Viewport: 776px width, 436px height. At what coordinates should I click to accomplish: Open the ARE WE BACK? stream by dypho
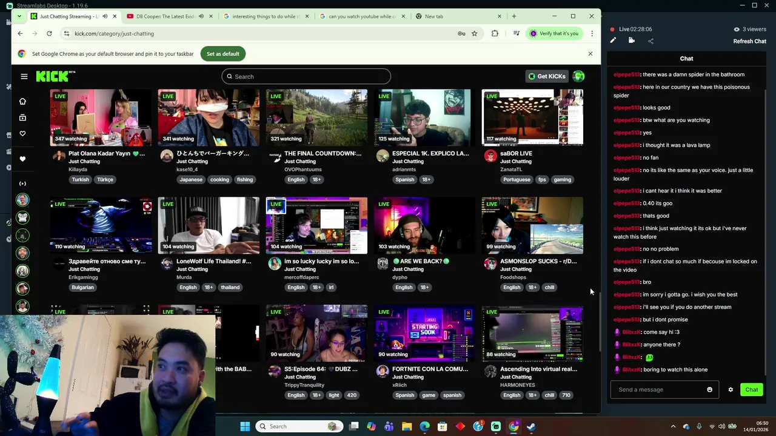tap(424, 225)
